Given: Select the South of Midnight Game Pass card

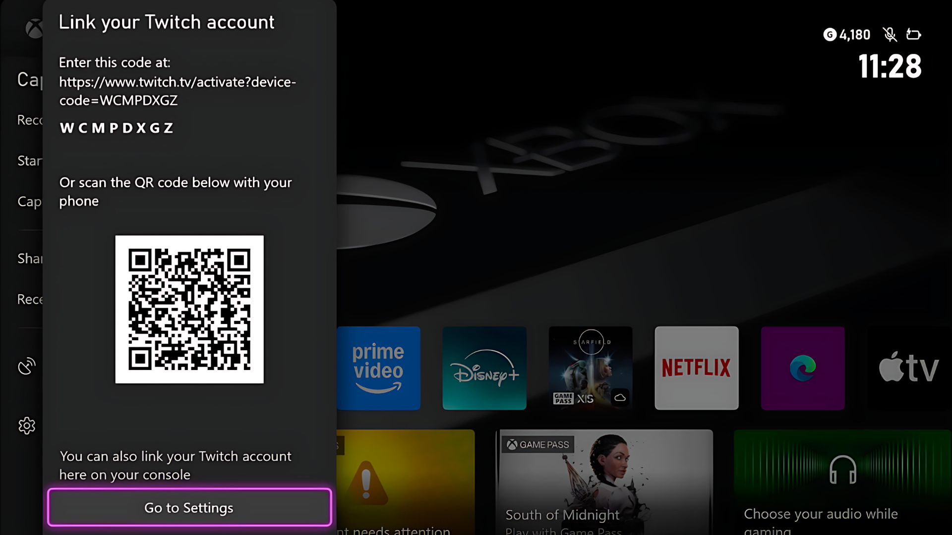Looking at the screenshot, I should pyautogui.click(x=604, y=482).
